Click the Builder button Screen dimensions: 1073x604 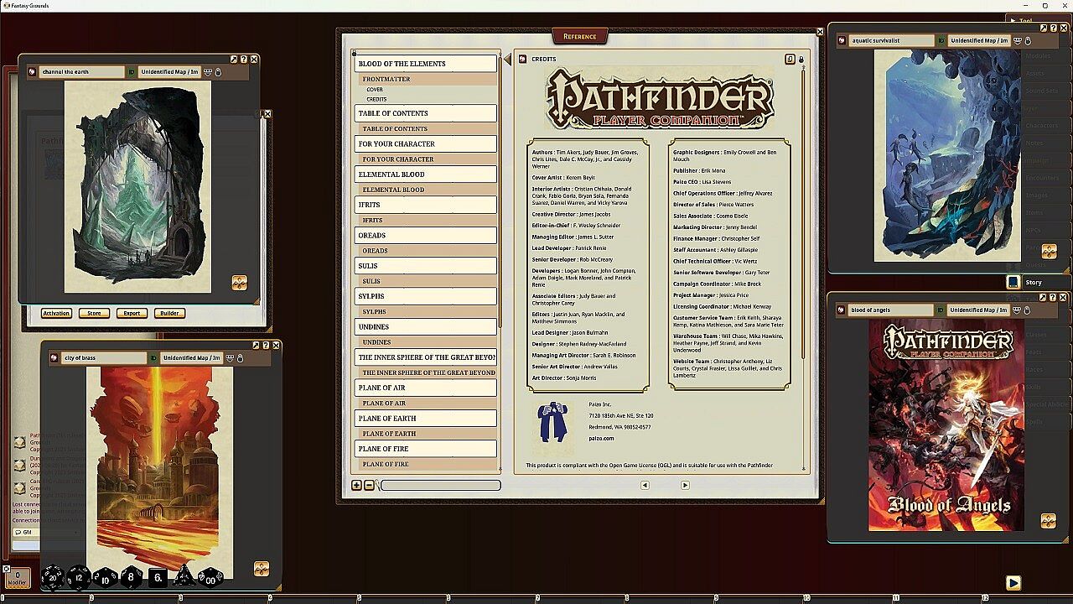pyautogui.click(x=169, y=313)
